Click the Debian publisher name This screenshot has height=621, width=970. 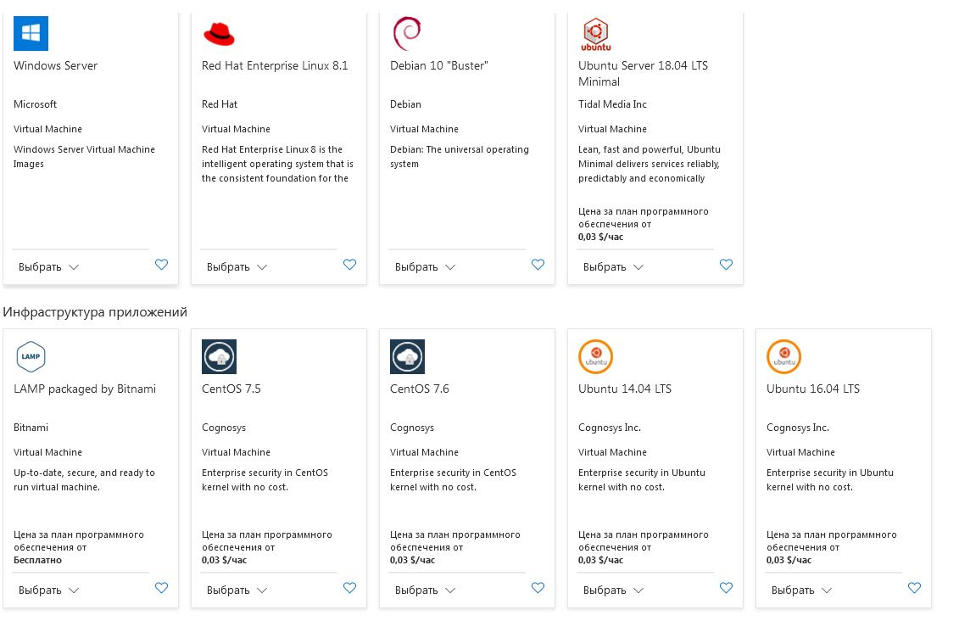(406, 104)
